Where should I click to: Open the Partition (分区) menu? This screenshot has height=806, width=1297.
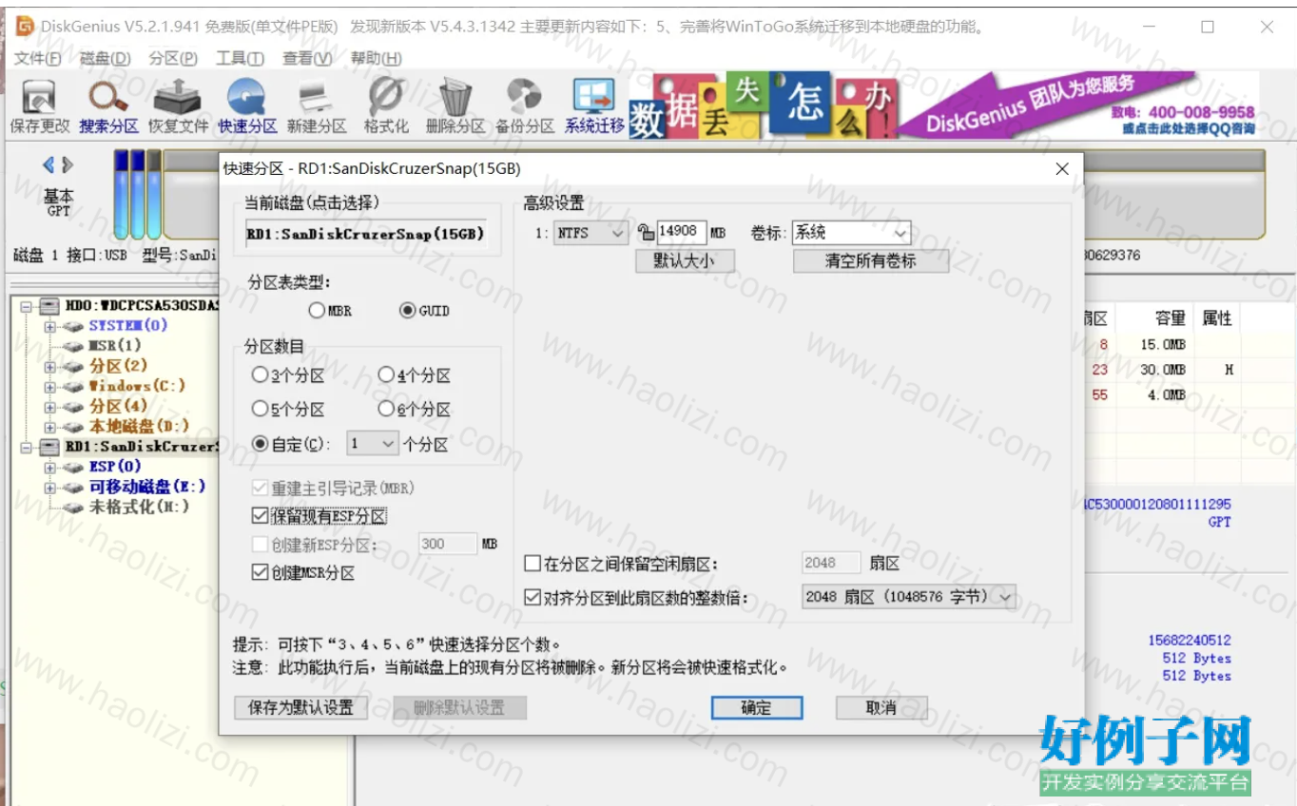point(173,59)
